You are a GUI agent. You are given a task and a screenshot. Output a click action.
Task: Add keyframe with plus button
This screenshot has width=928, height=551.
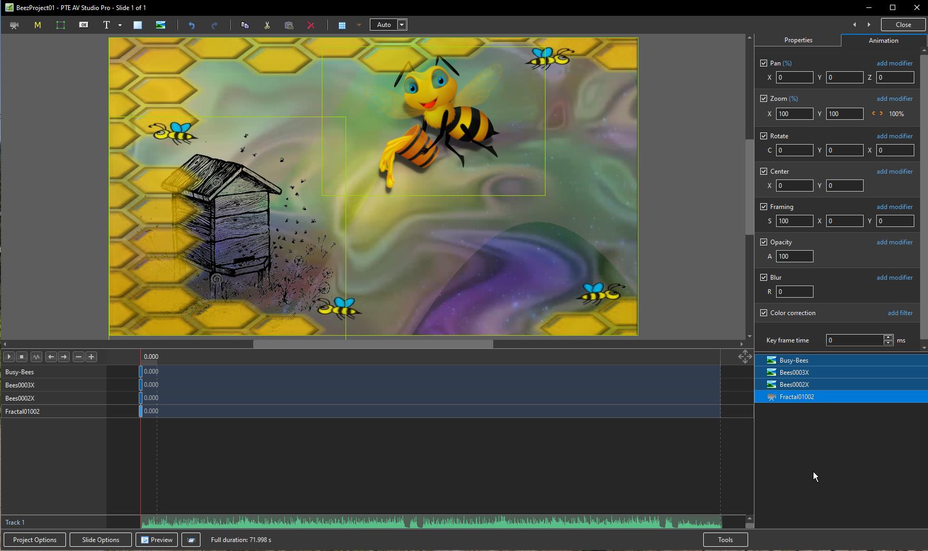[x=91, y=357]
